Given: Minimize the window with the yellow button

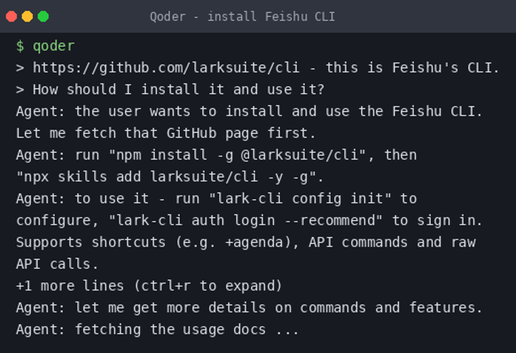Looking at the screenshot, I should [x=27, y=16].
